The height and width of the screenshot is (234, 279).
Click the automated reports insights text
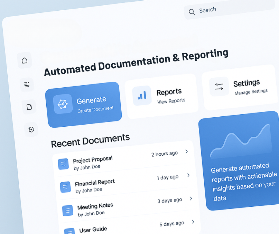tap(244, 182)
